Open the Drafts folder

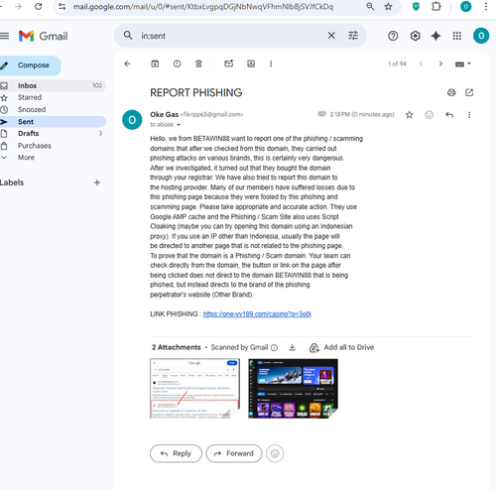53,134
